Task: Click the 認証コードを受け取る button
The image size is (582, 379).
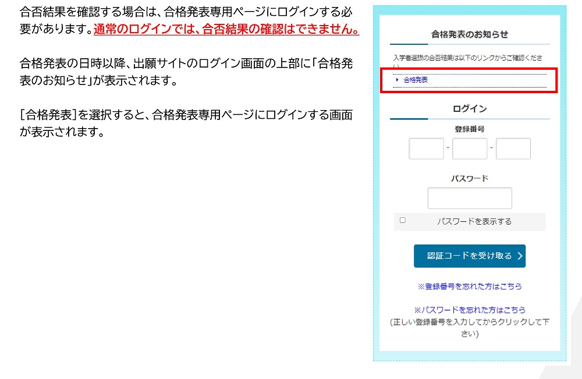Action: 470,256
